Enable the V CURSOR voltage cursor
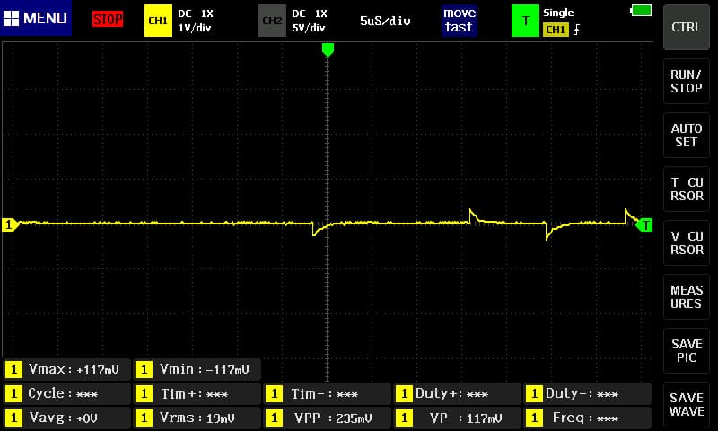 pyautogui.click(x=687, y=242)
